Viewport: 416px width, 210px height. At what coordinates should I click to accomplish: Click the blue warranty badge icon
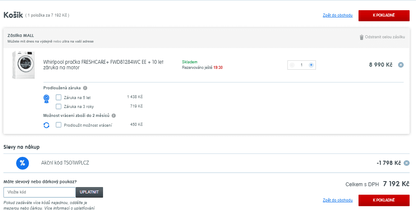tap(46, 99)
